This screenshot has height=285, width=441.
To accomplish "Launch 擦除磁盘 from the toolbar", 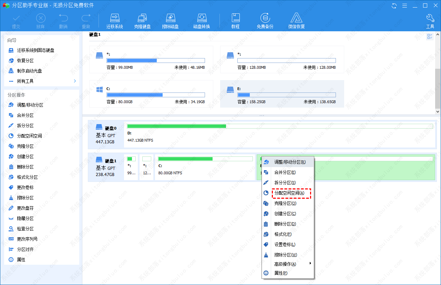I will click(170, 20).
